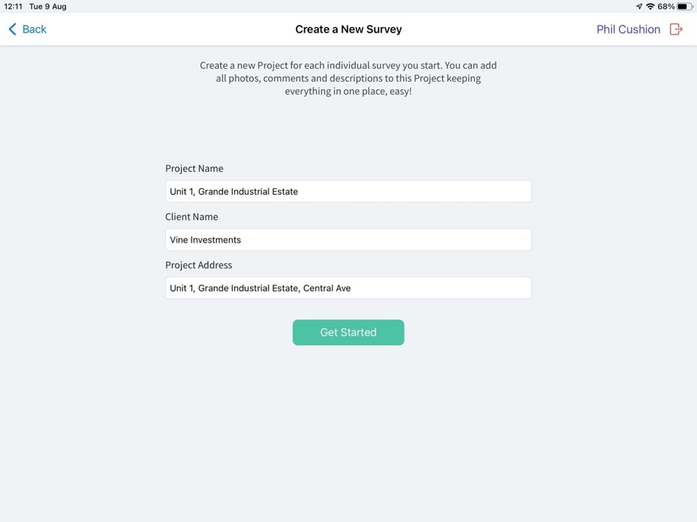Viewport: 697px width, 522px height.
Task: Click the Project Address label text
Action: coord(199,265)
